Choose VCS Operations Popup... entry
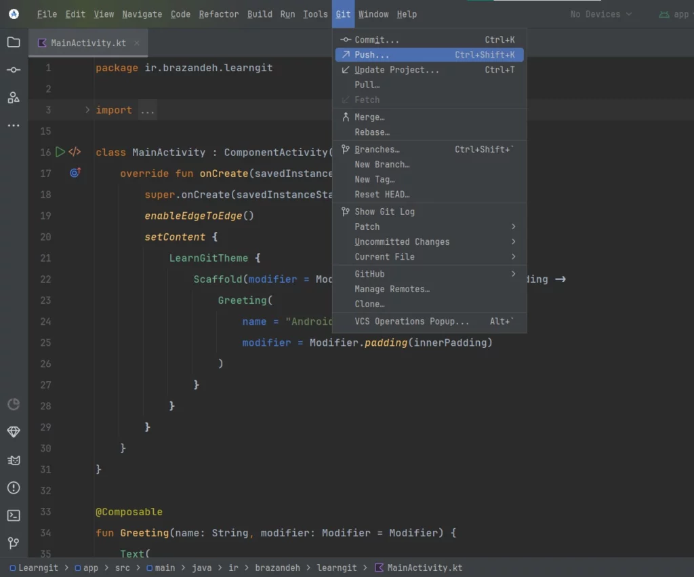 coord(429,321)
